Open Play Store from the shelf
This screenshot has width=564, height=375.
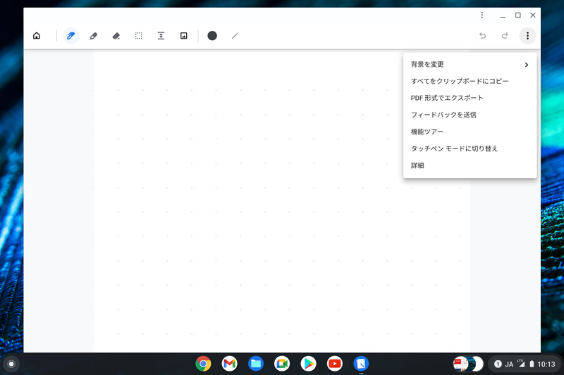pos(308,364)
